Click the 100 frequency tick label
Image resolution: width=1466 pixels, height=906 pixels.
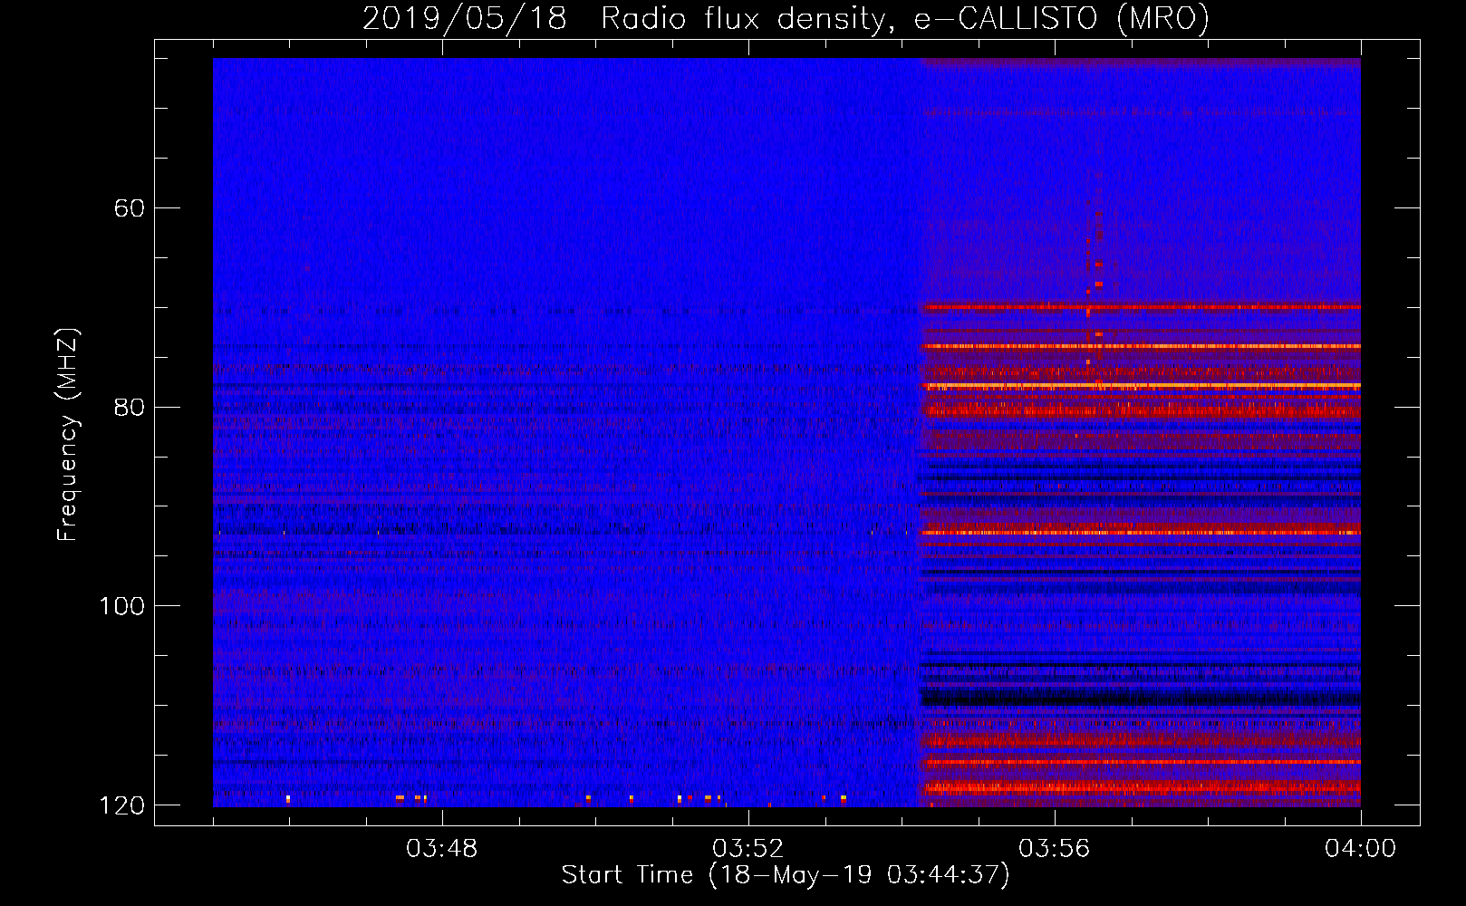(x=122, y=606)
